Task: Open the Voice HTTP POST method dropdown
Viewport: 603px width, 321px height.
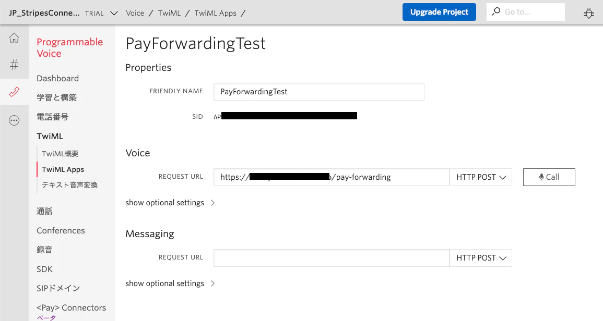Action: tap(481, 177)
